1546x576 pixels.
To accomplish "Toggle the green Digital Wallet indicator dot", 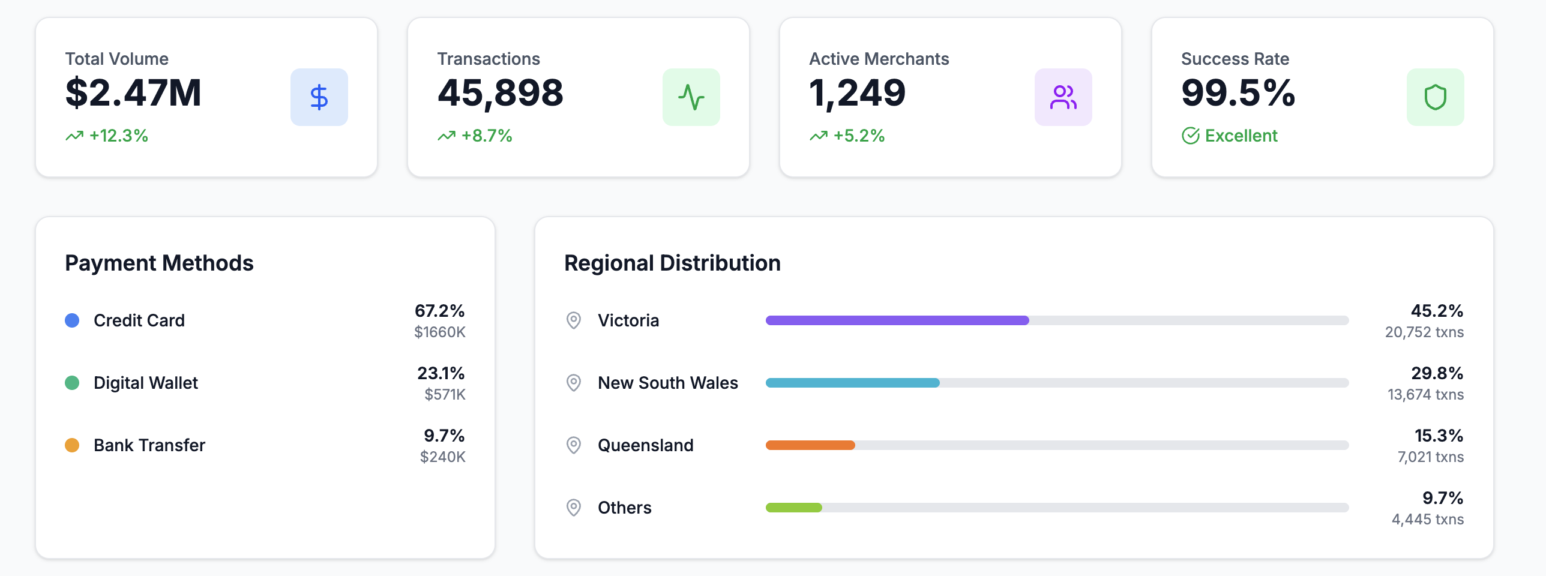I will tap(71, 383).
